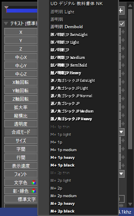134x216 pixels.
Task: Click the RGB color icon on 影・縁色
Action: (34, 191)
